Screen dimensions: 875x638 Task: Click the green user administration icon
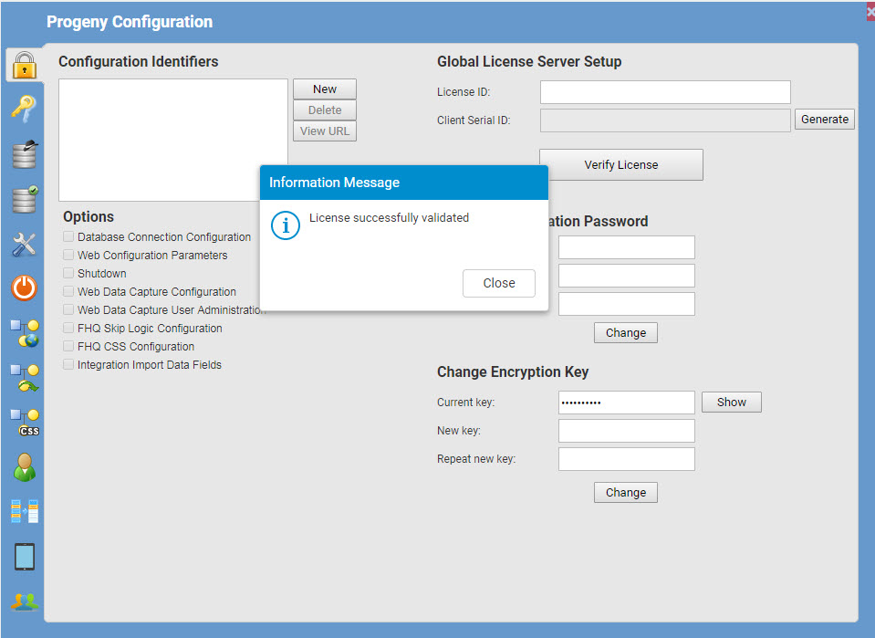coord(25,467)
